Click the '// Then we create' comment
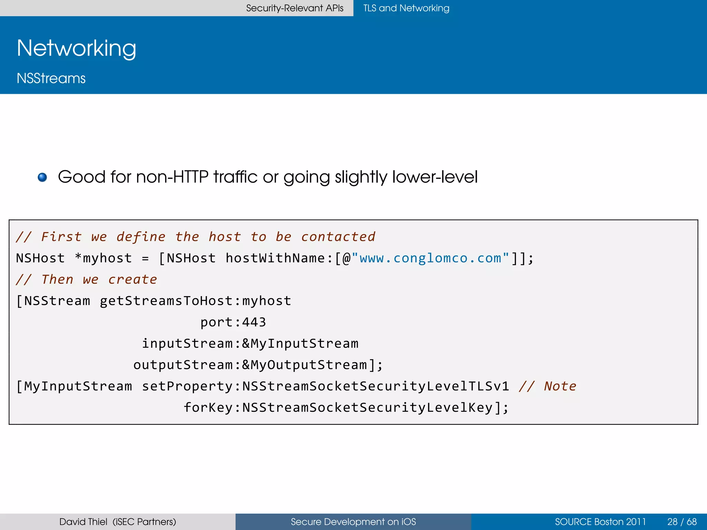 pos(86,279)
